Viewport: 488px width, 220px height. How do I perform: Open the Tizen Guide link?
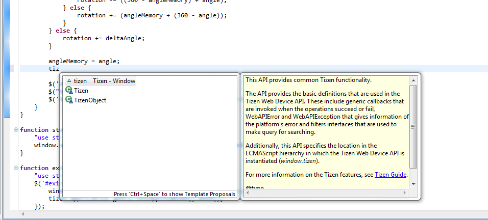(391, 175)
